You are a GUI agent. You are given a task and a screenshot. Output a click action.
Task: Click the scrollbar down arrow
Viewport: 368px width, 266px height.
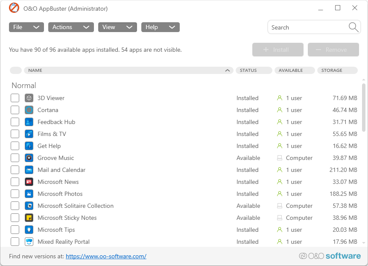364,242
